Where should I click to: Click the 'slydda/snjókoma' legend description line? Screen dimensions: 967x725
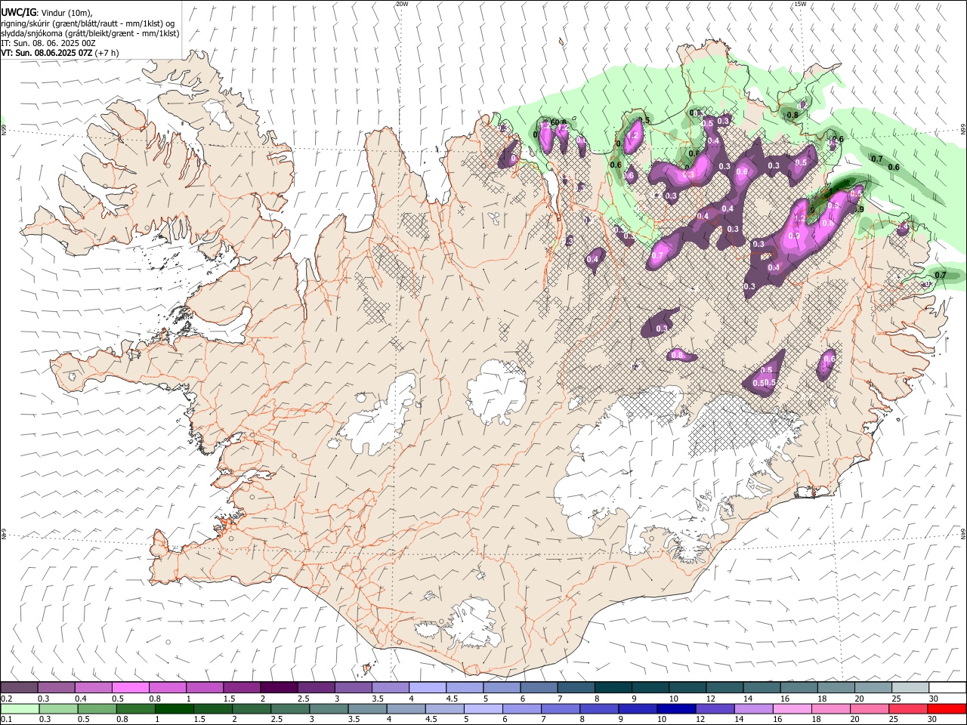click(90, 33)
